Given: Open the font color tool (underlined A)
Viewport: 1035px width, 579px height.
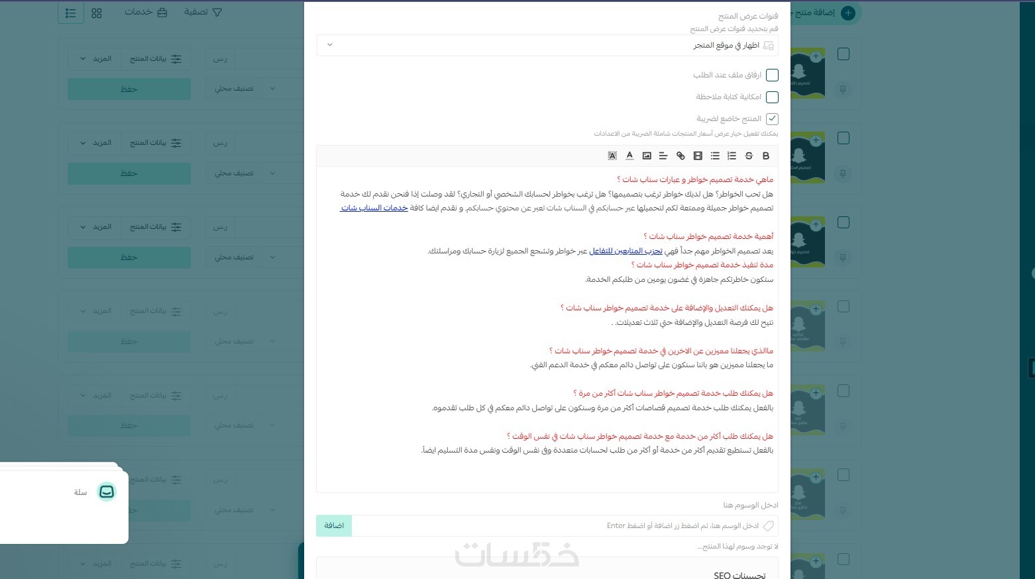Looking at the screenshot, I should (x=629, y=156).
